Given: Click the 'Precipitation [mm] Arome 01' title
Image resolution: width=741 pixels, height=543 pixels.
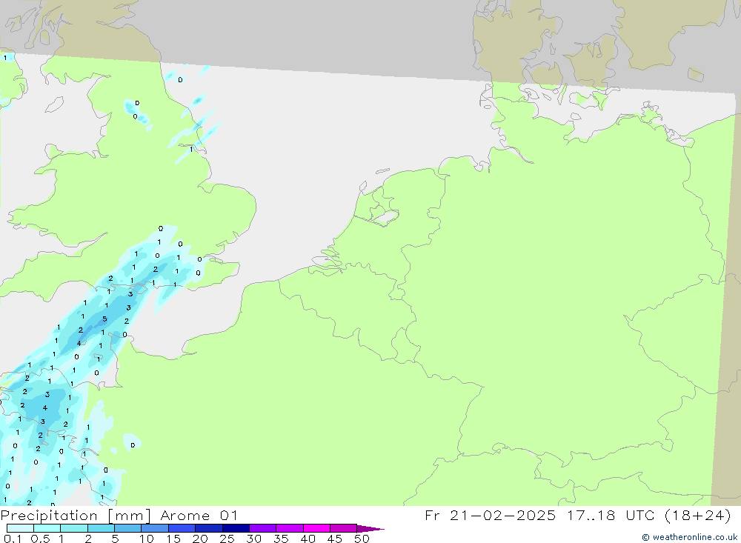Looking at the screenshot, I should click(119, 516).
